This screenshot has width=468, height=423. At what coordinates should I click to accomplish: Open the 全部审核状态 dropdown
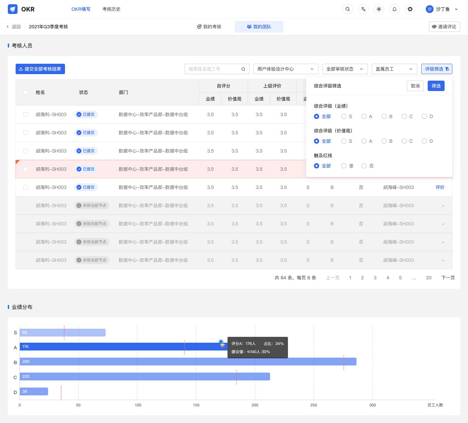click(x=344, y=69)
